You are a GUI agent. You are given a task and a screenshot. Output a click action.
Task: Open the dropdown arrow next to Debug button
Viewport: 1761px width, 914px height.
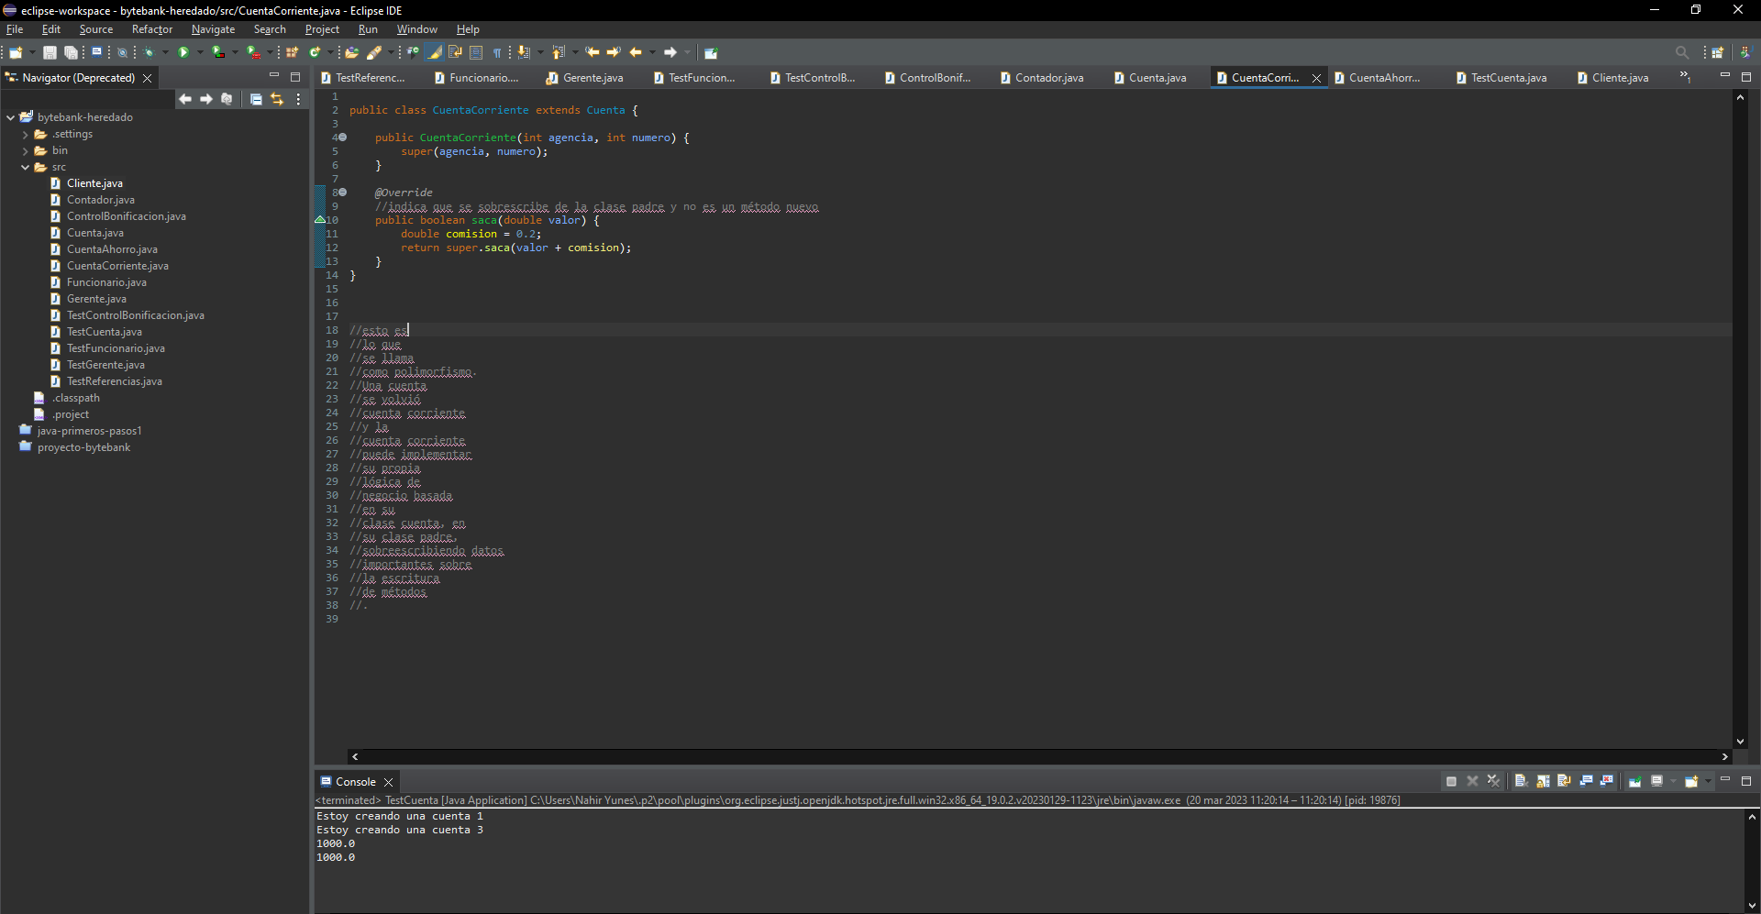coord(165,52)
